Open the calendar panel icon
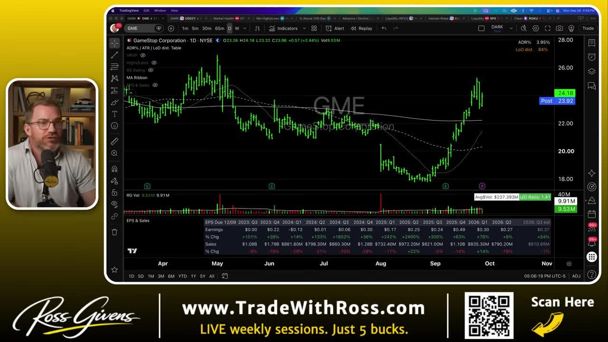 (591, 214)
